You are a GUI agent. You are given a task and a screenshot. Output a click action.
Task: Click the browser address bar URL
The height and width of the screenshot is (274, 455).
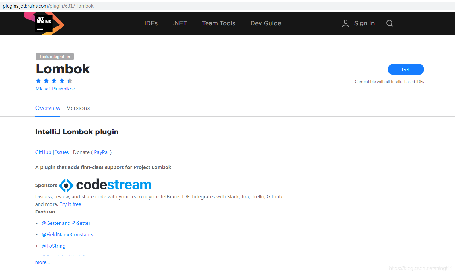pyautogui.click(x=48, y=6)
